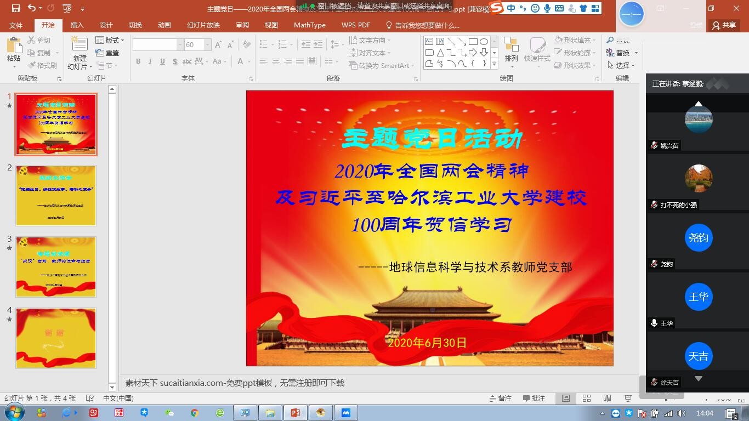This screenshot has height=421, width=749.
Task: Click the 查找 find magnifier
Action: coord(618,41)
